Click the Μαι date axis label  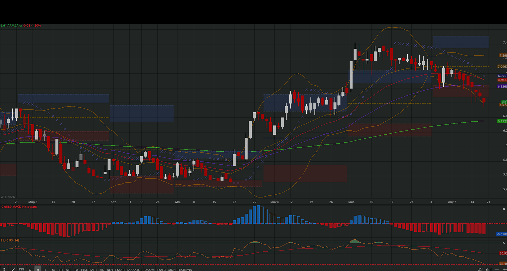coord(178,201)
